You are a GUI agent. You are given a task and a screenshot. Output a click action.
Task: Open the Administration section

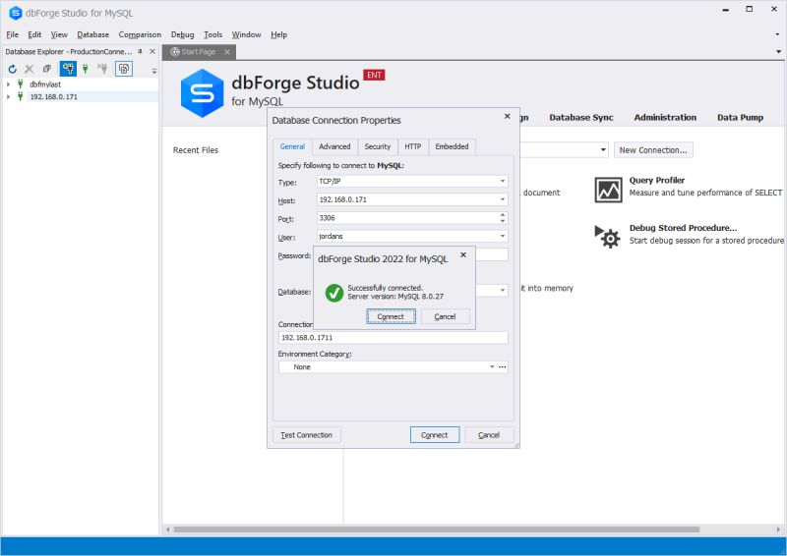[665, 117]
